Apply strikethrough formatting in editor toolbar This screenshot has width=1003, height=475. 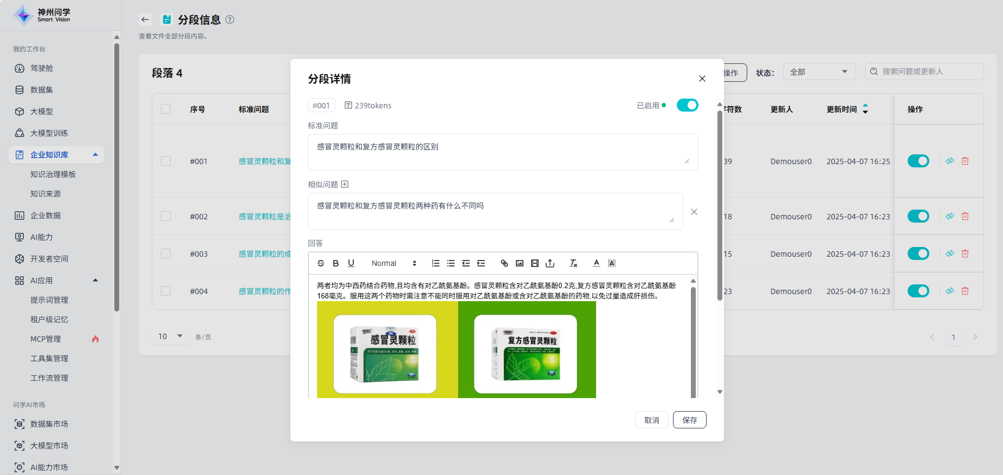(x=321, y=263)
